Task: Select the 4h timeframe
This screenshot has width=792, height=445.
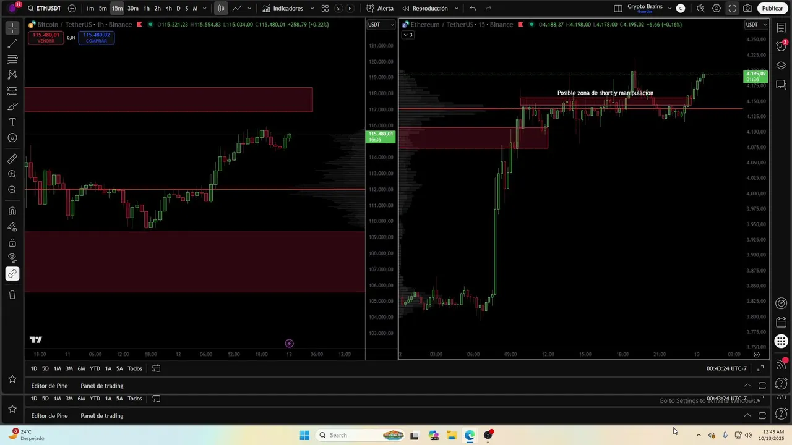Action: tap(168, 8)
